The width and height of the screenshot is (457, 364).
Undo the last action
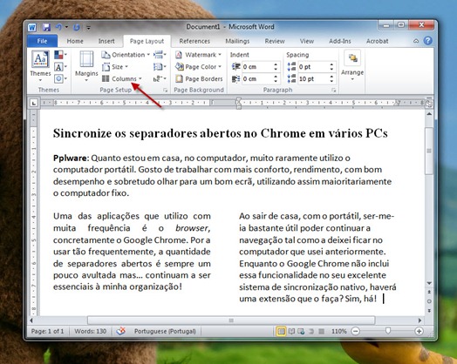click(x=59, y=27)
